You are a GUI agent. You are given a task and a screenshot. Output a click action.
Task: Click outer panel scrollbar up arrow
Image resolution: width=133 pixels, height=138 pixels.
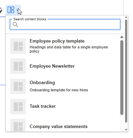coord(126,17)
